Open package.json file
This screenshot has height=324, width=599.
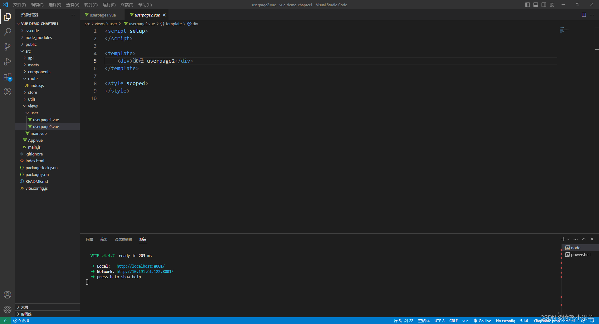[x=47, y=174]
